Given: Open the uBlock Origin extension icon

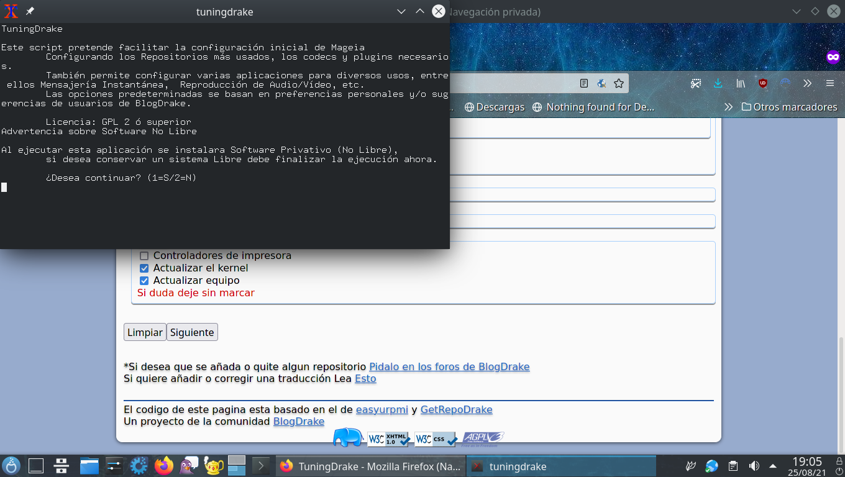Looking at the screenshot, I should [763, 83].
